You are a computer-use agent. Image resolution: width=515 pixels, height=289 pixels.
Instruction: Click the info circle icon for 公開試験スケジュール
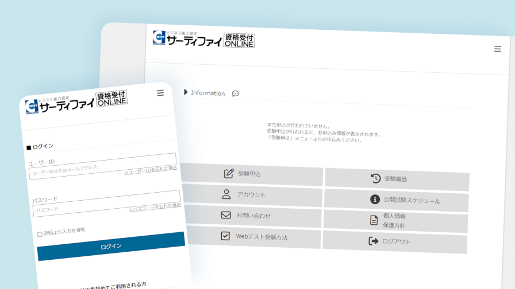[375, 199]
